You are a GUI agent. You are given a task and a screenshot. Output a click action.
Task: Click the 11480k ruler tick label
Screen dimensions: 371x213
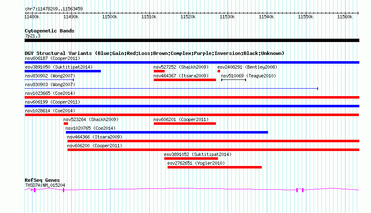[32, 17]
